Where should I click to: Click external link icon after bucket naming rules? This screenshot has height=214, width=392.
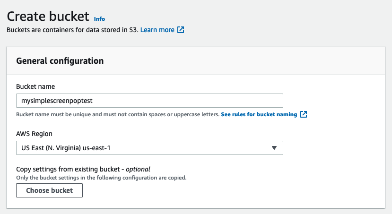tap(304, 114)
